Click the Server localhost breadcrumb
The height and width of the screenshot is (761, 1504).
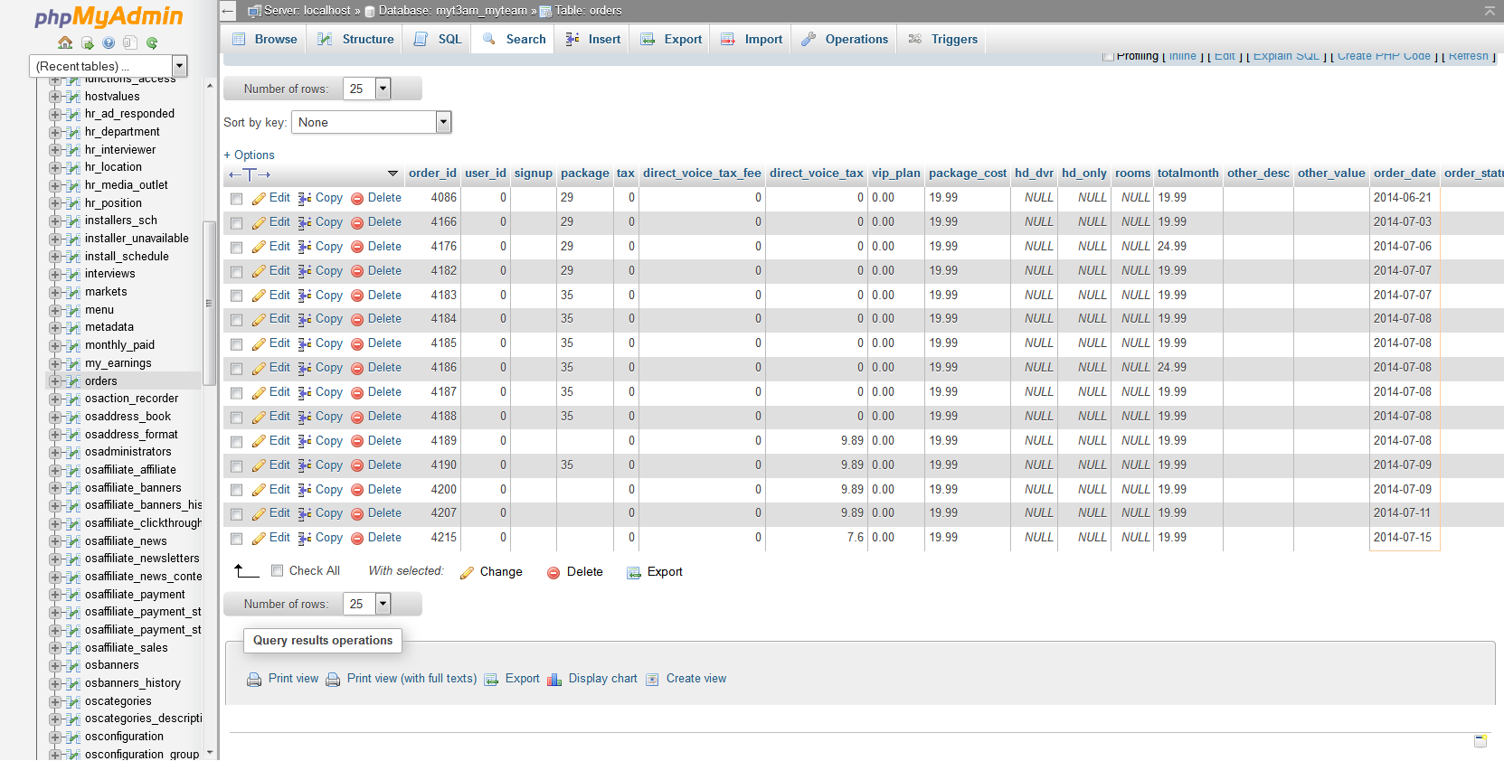[x=307, y=11]
